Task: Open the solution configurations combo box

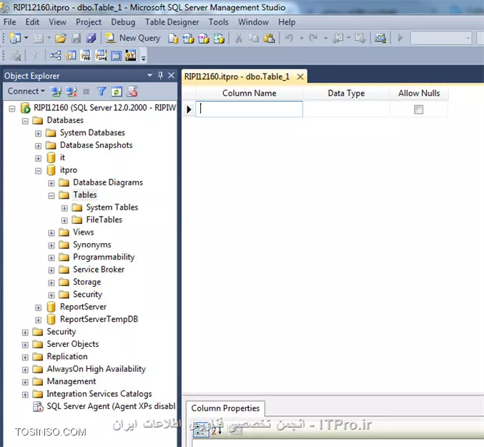Action: coord(440,39)
